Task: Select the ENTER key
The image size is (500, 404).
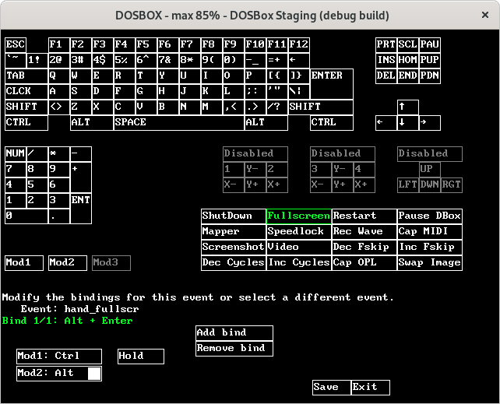Action: [332, 84]
